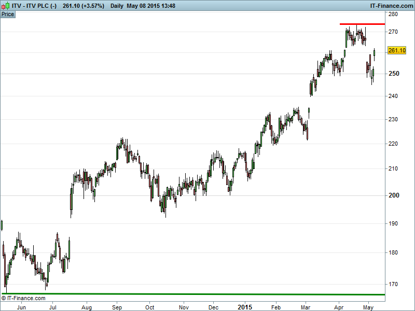The height and width of the screenshot is (311, 415).
Task: Click the 240 price axis label
Action: pos(393,96)
